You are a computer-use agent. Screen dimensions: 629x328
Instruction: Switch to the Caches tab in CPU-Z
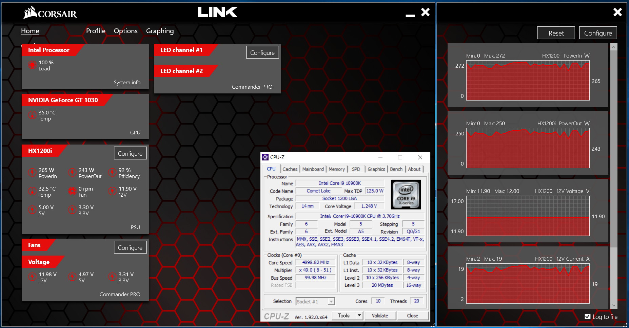[x=290, y=169]
